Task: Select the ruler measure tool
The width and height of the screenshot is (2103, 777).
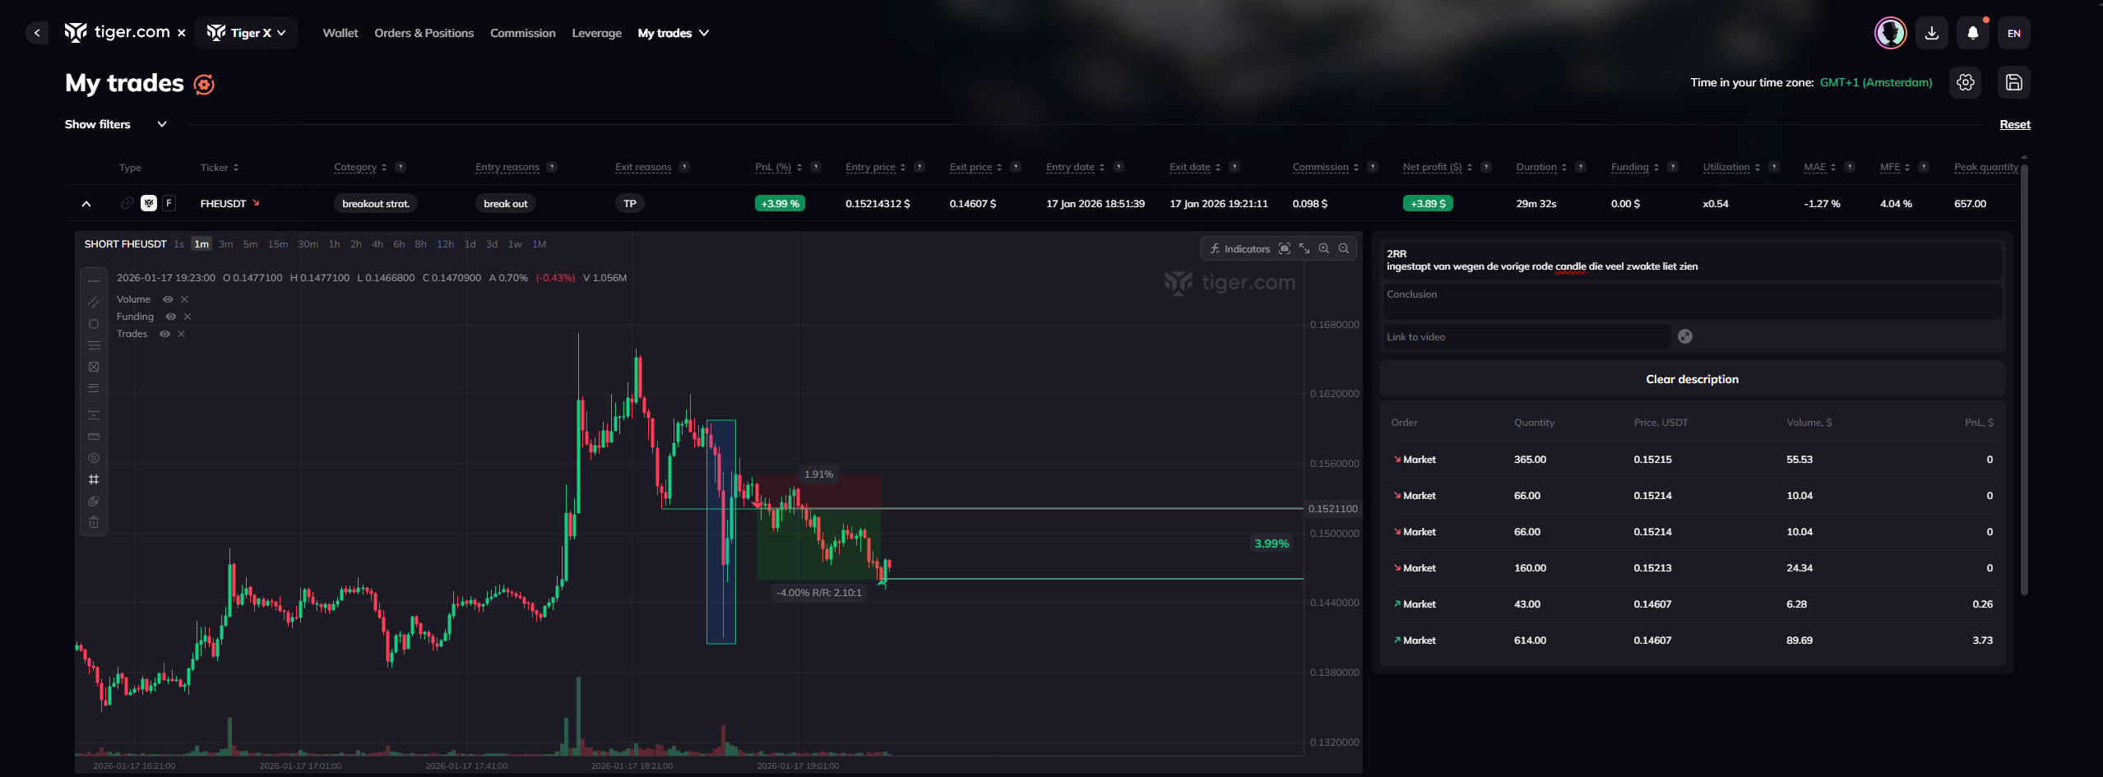Action: pos(94,437)
